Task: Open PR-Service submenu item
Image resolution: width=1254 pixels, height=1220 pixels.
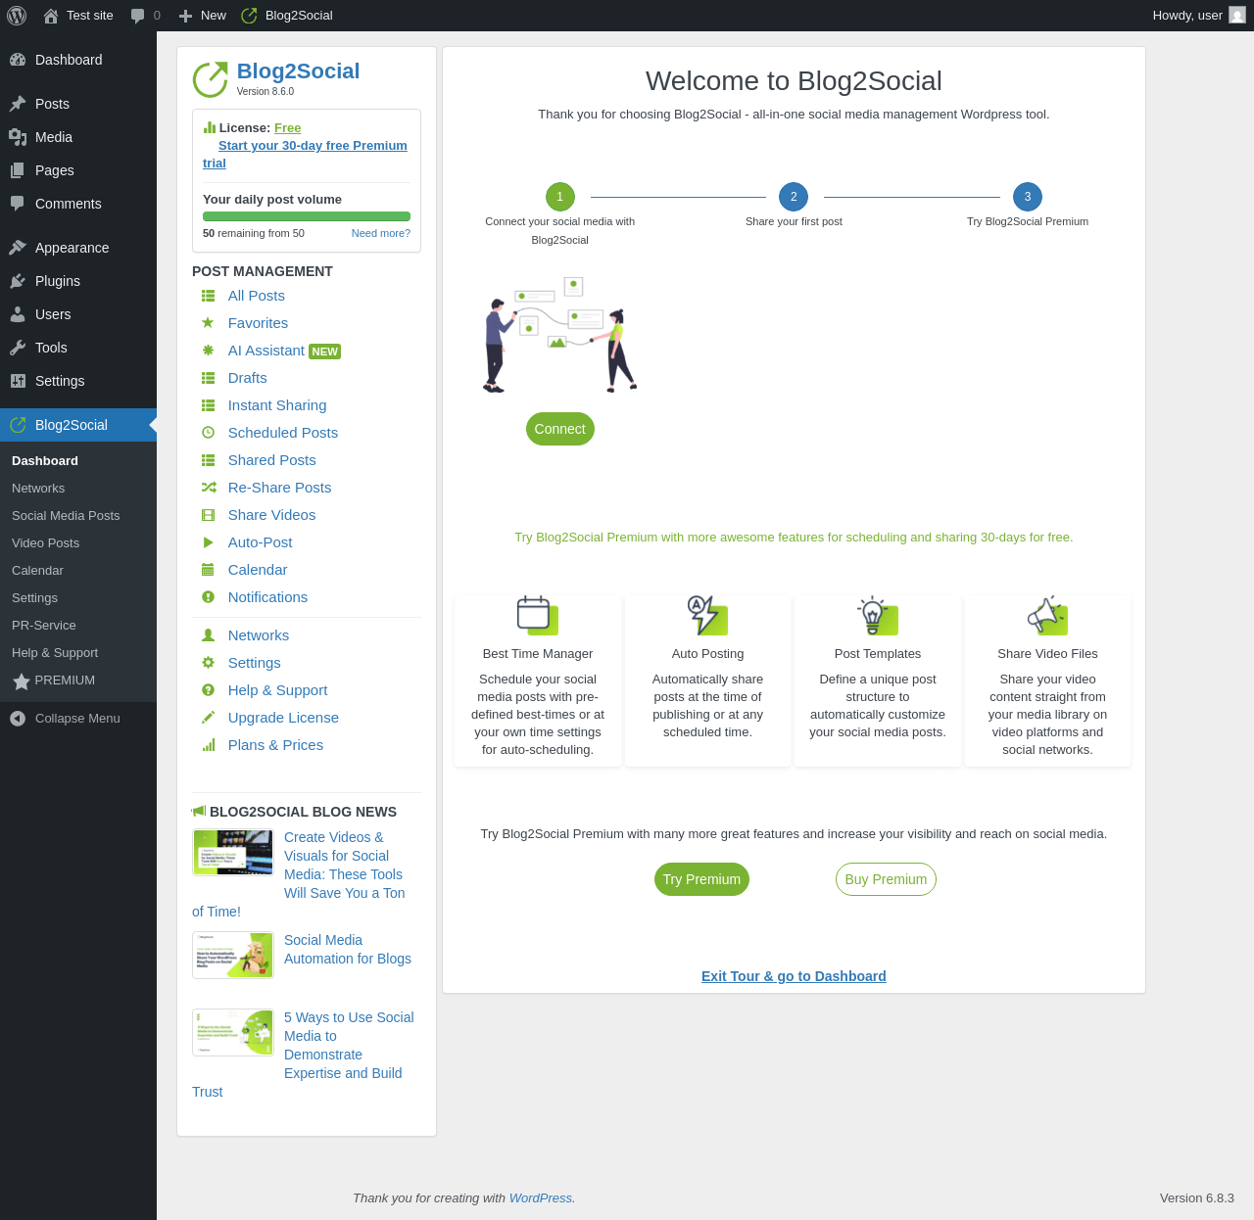Action: [78, 626]
